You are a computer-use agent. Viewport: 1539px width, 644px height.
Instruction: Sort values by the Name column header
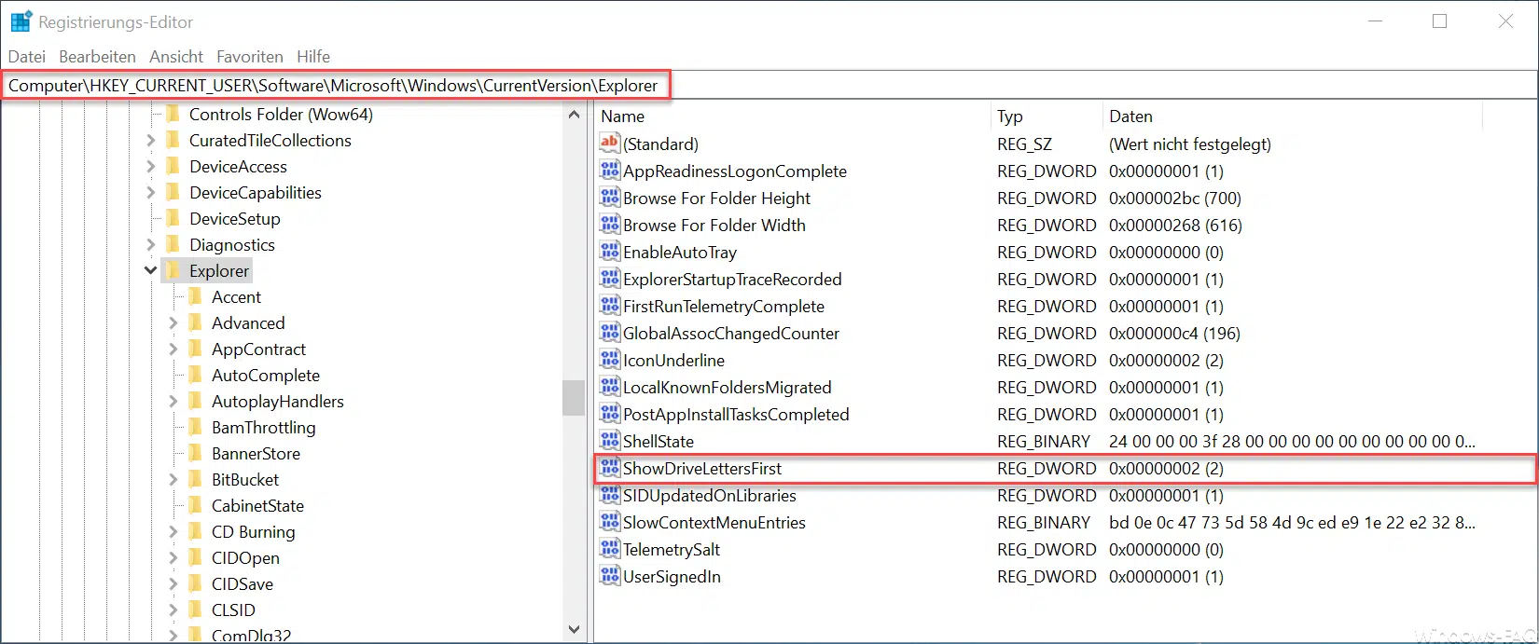tap(792, 116)
